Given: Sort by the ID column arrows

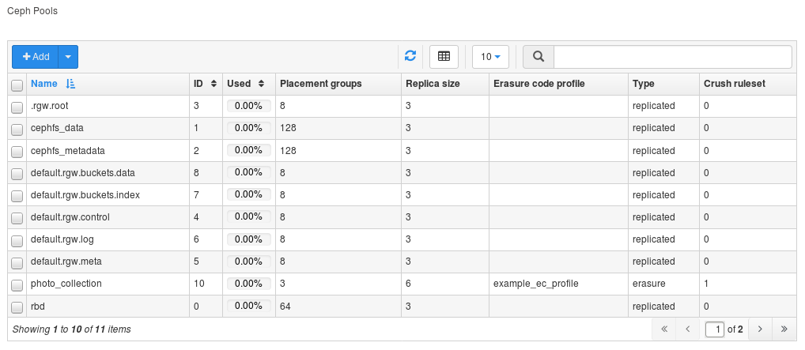Looking at the screenshot, I should pos(214,84).
